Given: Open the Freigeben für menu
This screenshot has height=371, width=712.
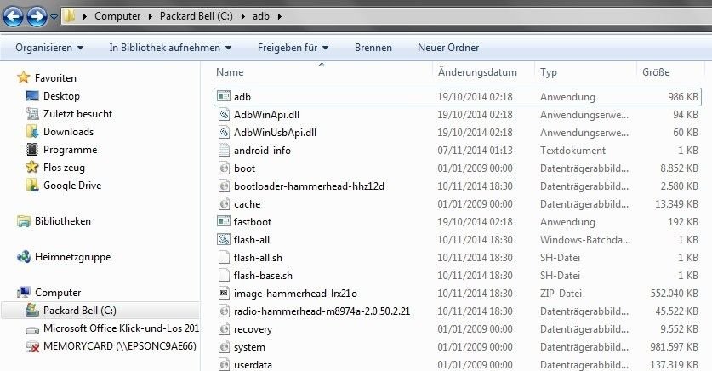Looking at the screenshot, I should tap(293, 48).
